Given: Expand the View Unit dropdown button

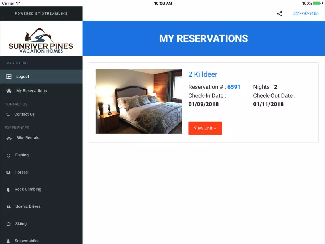Looking at the screenshot, I should click(x=205, y=128).
